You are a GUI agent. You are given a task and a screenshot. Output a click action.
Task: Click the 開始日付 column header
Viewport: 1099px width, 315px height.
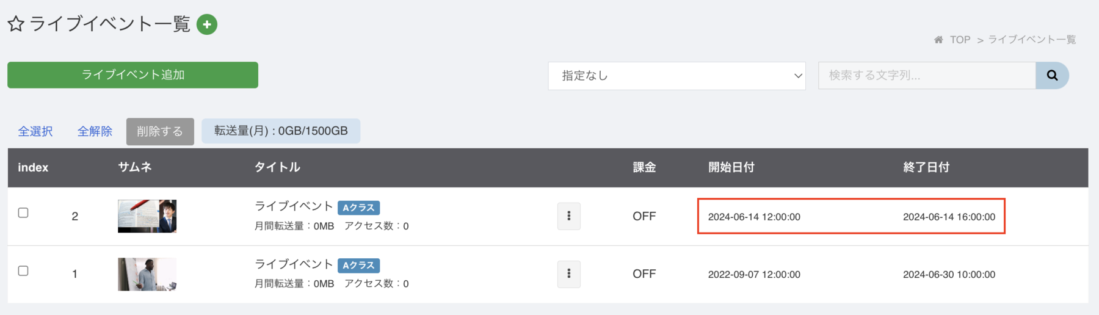[731, 167]
